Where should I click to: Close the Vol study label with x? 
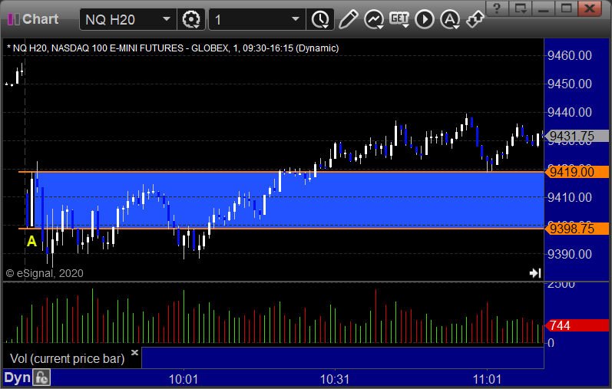click(134, 352)
